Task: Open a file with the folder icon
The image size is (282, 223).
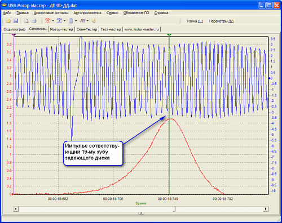Action: pyautogui.click(x=8, y=21)
